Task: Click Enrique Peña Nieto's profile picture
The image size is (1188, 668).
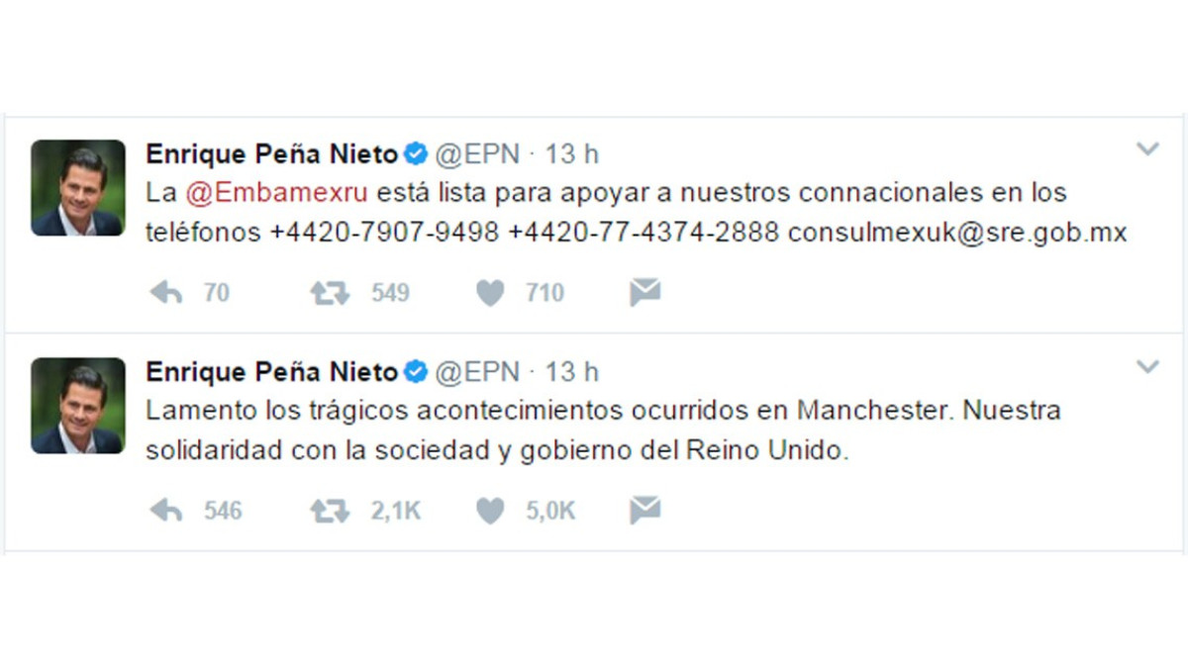Action: (78, 187)
